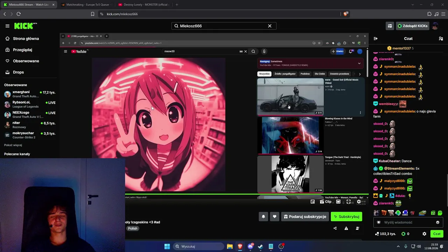Open the niter followed channel

[29, 125]
